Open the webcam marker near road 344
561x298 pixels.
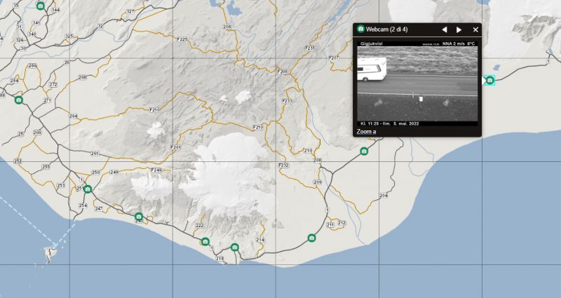pos(41,6)
